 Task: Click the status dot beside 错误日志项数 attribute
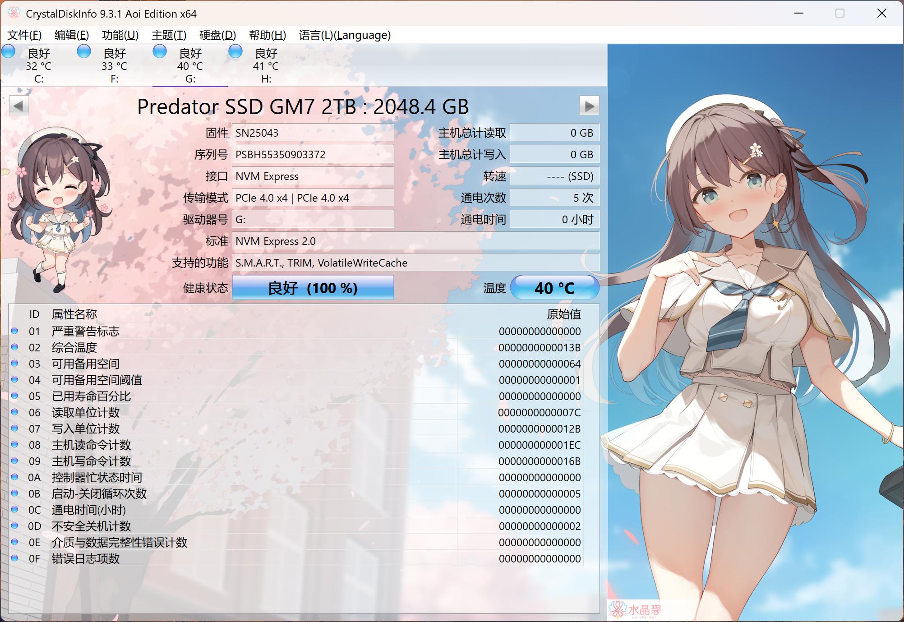(x=14, y=558)
